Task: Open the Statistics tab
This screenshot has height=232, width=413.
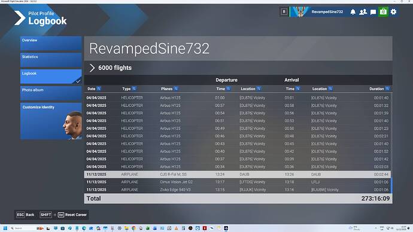Action: pyautogui.click(x=51, y=60)
